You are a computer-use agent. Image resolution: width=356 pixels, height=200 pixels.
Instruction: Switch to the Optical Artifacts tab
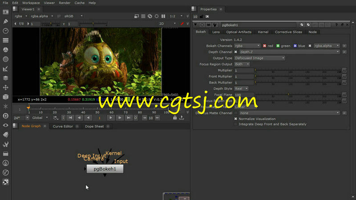[239, 32]
